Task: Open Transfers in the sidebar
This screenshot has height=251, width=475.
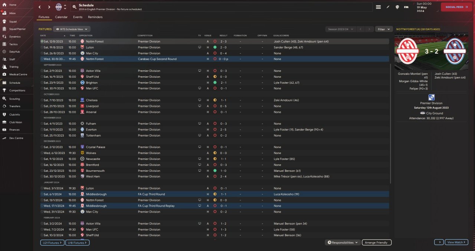Action: [x=15, y=106]
